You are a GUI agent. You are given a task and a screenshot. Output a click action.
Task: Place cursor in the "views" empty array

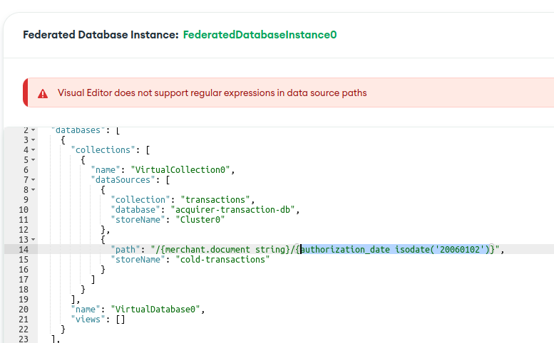click(120, 320)
